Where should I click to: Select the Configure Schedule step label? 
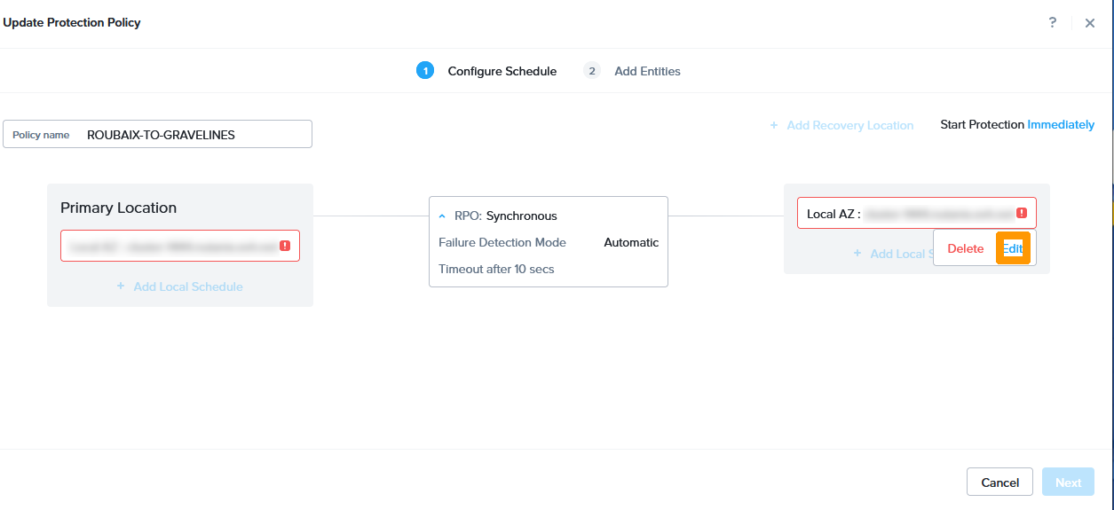pos(502,71)
